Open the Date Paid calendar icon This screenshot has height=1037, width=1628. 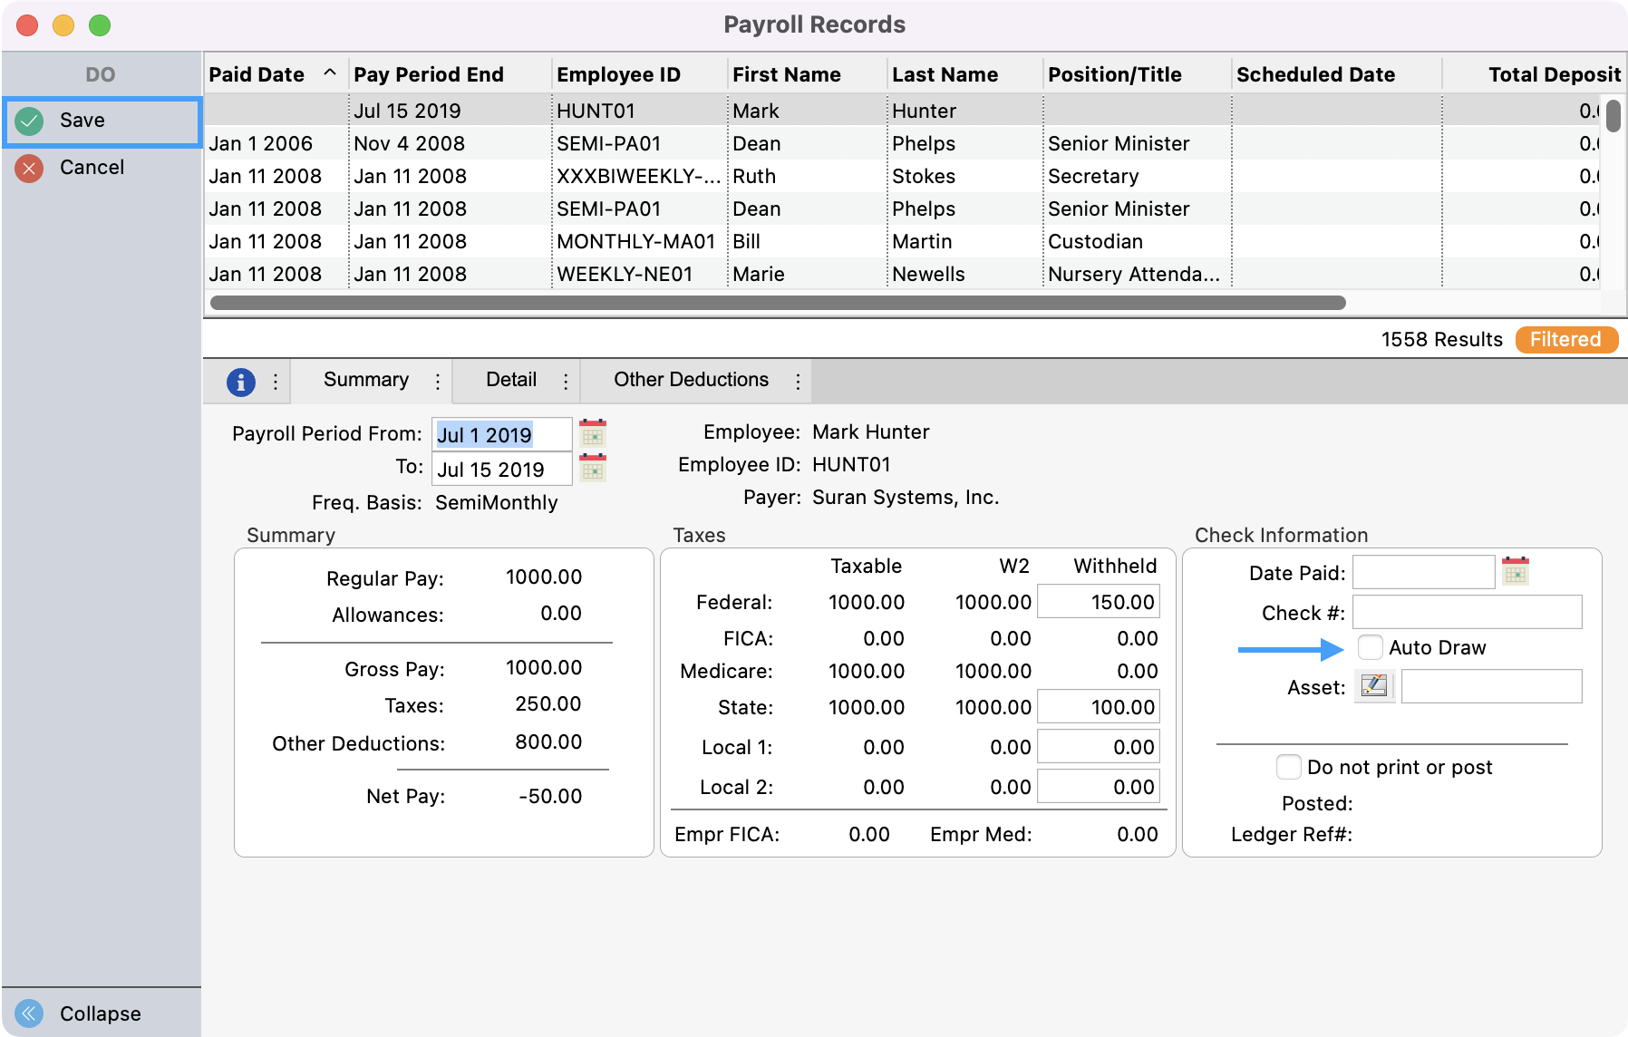click(1515, 572)
